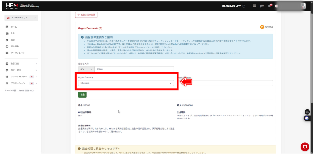The height and width of the screenshot is (154, 315).
Task: Go to ホーム in sidebar
Action: point(14,27)
